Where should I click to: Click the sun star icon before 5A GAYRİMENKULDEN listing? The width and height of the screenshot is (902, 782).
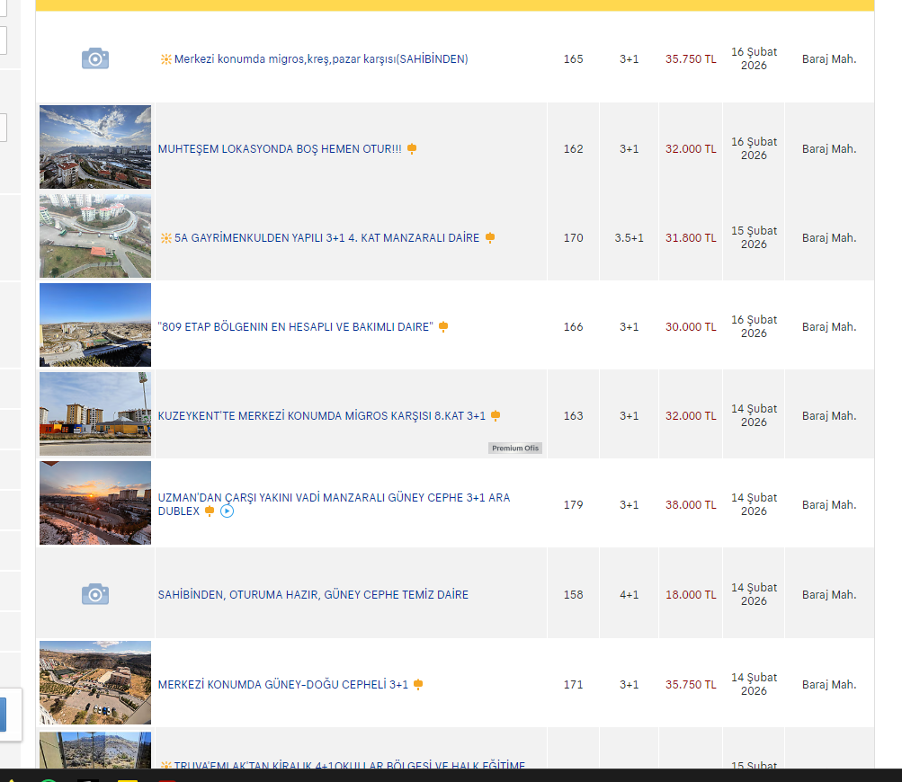point(165,238)
